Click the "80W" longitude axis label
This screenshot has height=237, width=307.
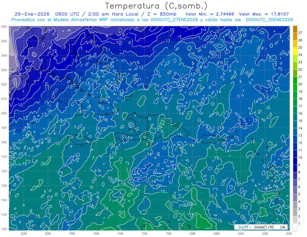[x=48, y=233]
